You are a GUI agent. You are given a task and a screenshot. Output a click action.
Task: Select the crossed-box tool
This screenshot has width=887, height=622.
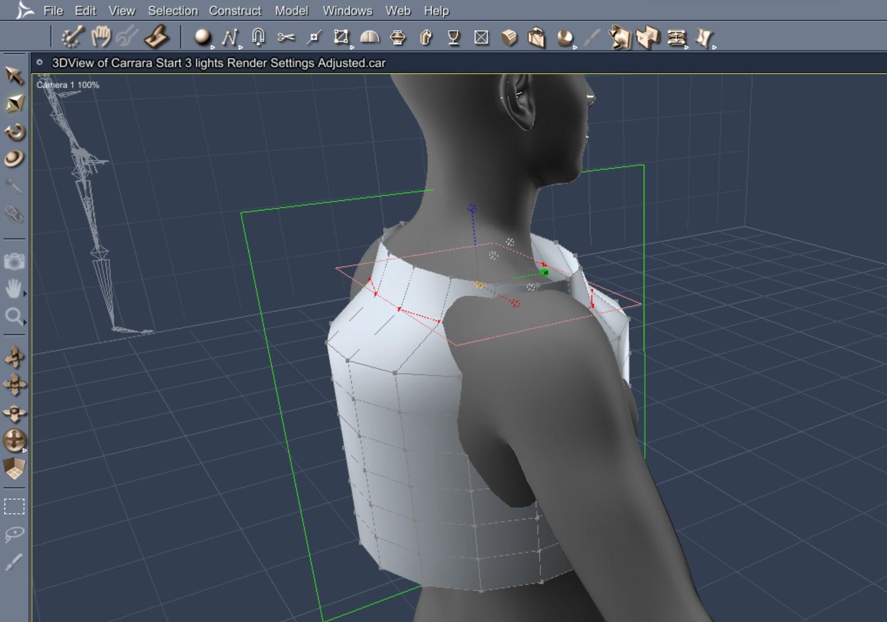coord(481,38)
